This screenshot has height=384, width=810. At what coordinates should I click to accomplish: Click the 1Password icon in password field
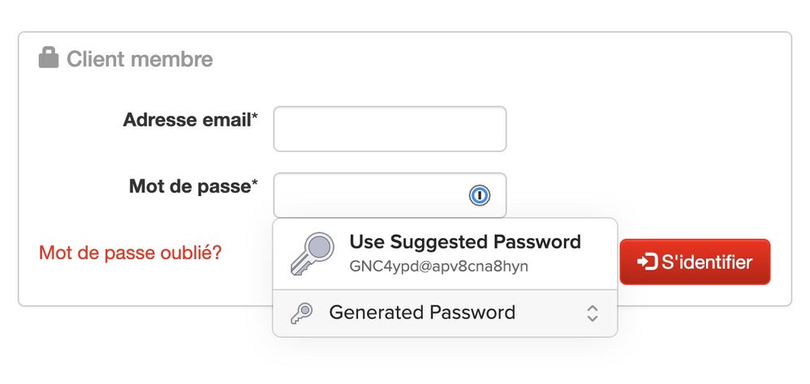(480, 195)
